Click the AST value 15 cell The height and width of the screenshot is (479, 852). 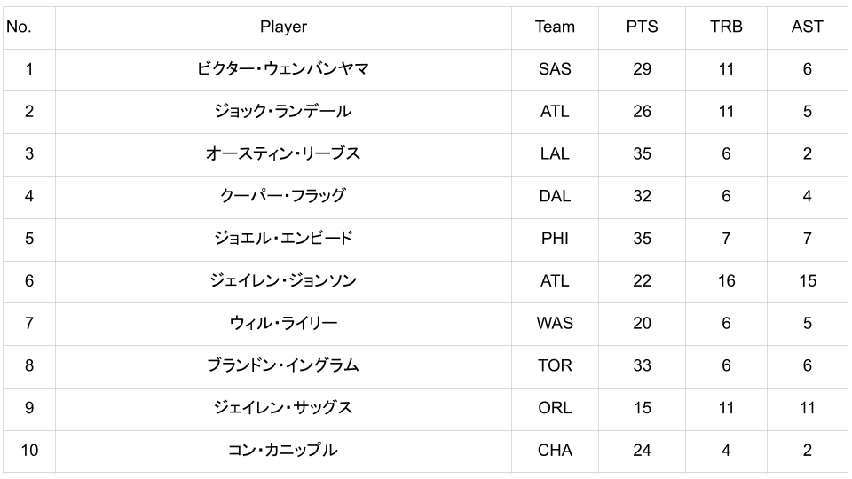point(807,281)
